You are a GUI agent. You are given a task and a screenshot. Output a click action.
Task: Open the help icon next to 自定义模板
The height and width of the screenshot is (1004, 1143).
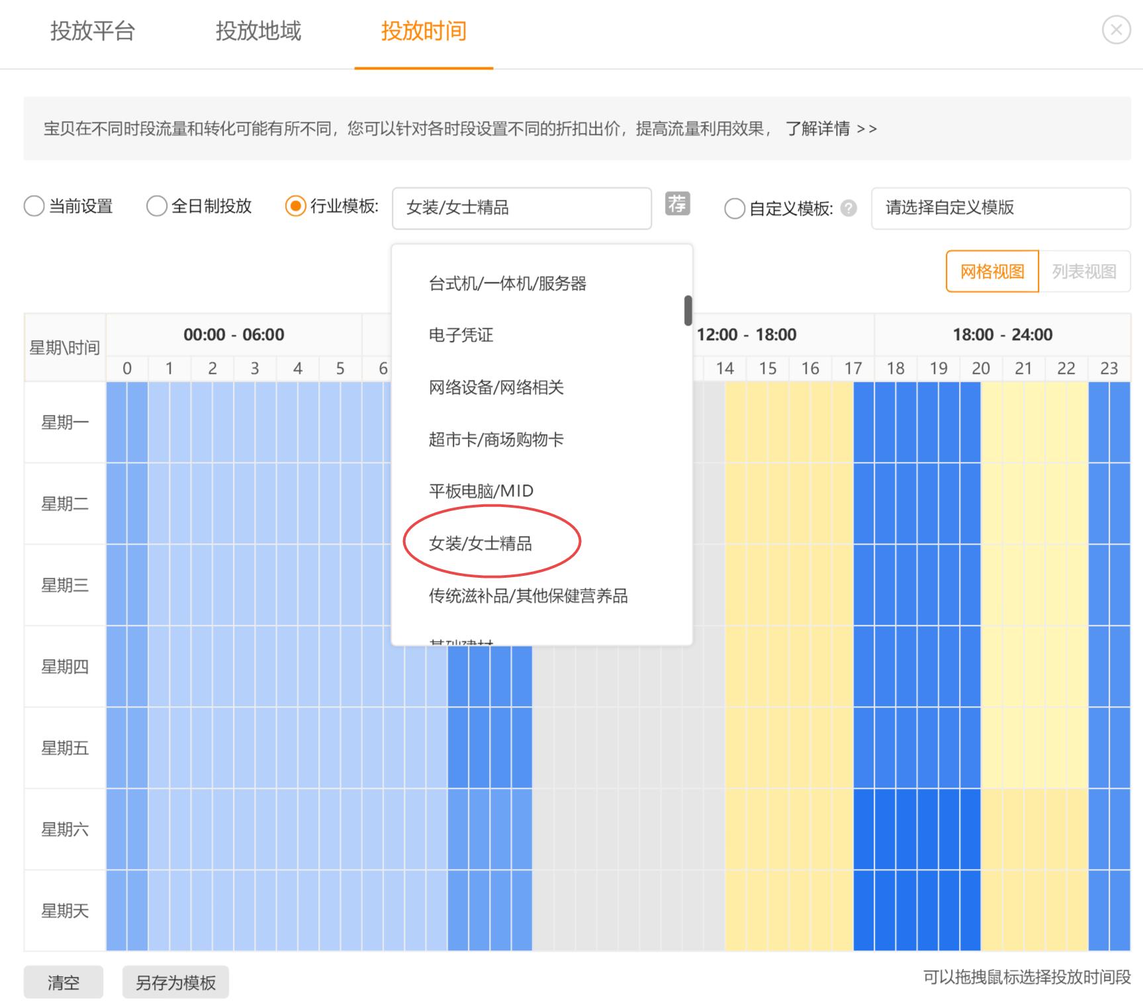[850, 208]
